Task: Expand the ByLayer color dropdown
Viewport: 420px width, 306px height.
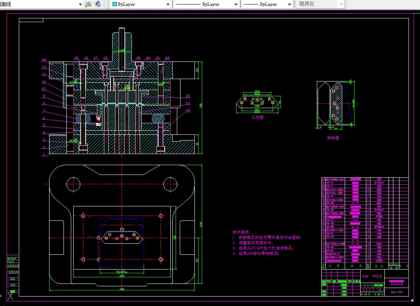Action: click(x=168, y=4)
